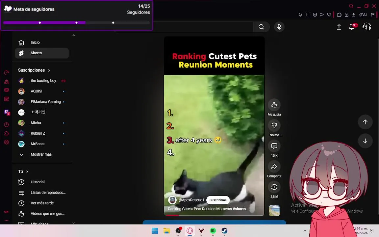Open the @ApexRescue1 channel link
Image resolution: width=379 pixels, height=237 pixels.
click(x=191, y=200)
